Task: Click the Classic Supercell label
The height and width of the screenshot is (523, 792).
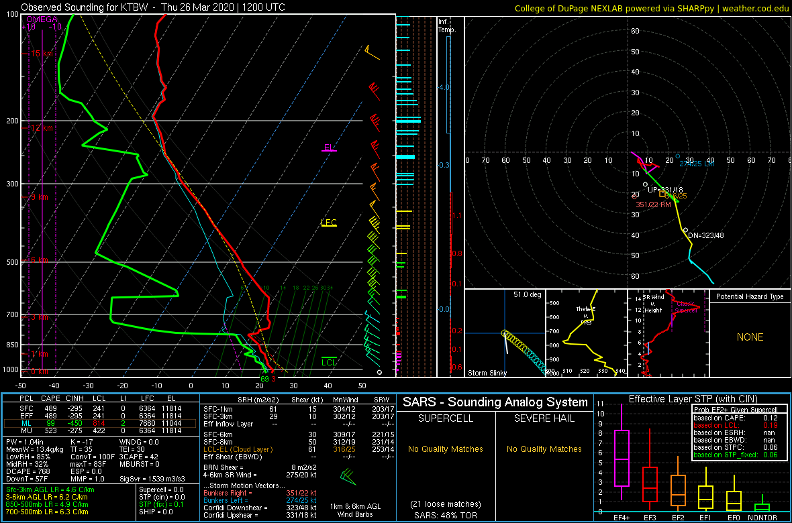Action: click(x=687, y=308)
